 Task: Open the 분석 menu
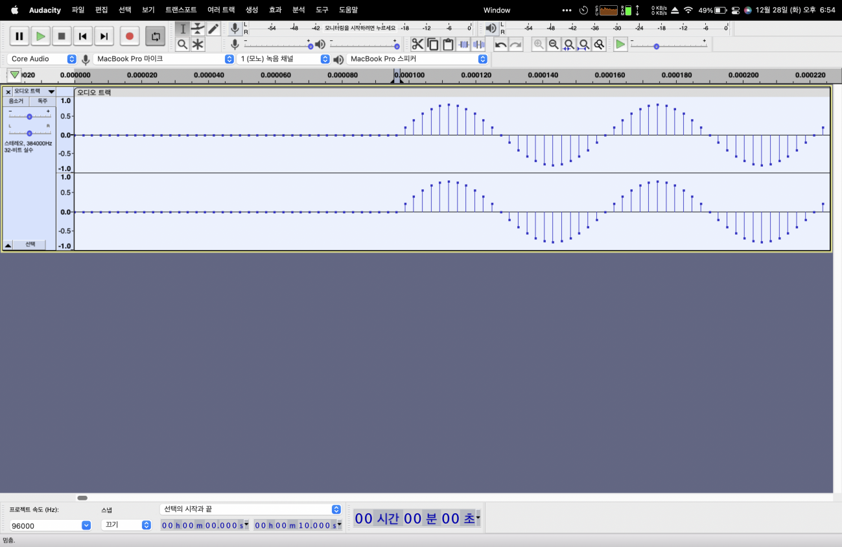(299, 10)
